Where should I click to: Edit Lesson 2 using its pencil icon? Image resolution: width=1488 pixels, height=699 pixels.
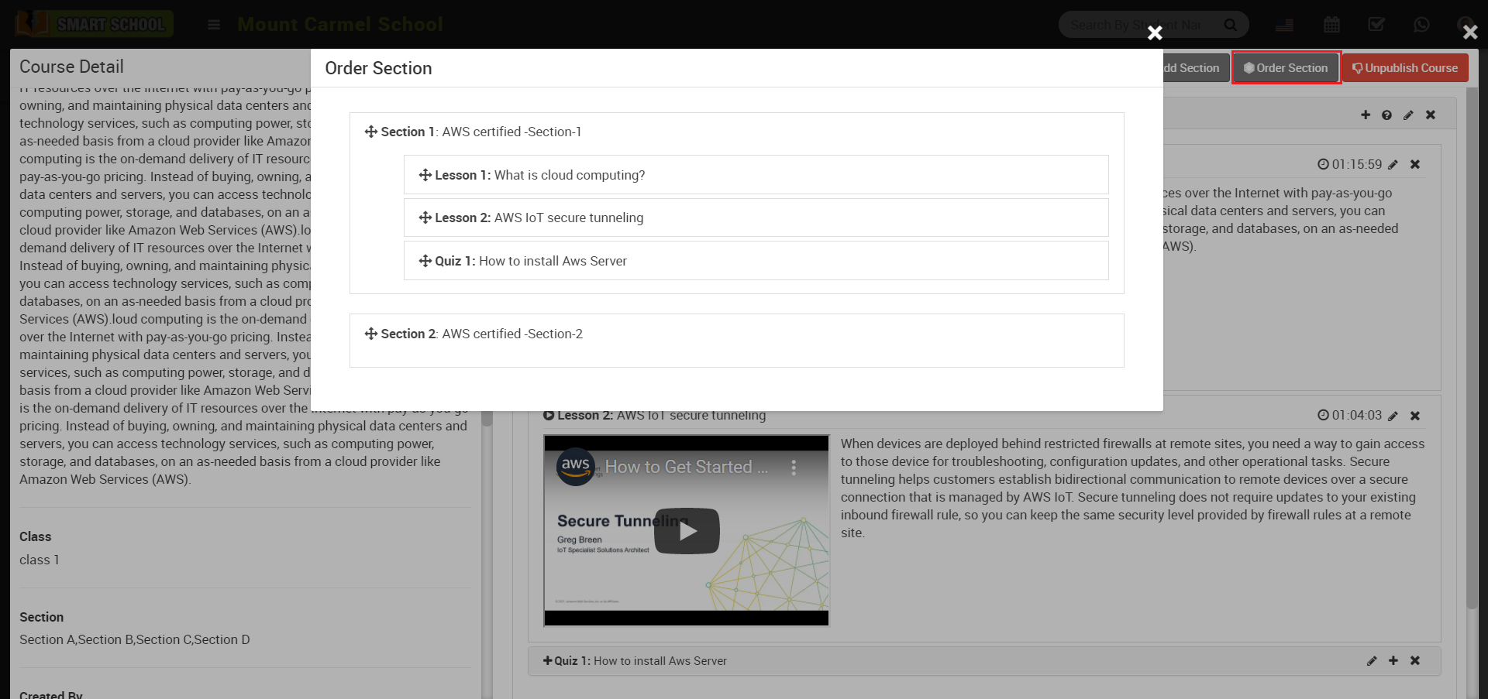point(1393,416)
